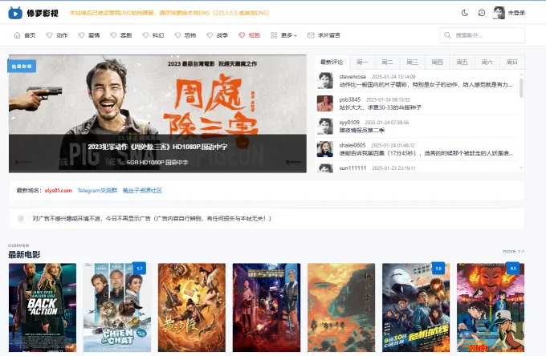Open syy0109's comment 暗夜情报员第二季

pos(362,131)
